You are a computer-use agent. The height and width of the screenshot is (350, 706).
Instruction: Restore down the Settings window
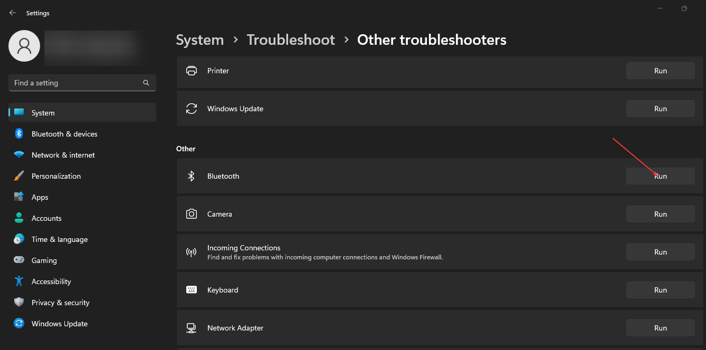point(684,8)
